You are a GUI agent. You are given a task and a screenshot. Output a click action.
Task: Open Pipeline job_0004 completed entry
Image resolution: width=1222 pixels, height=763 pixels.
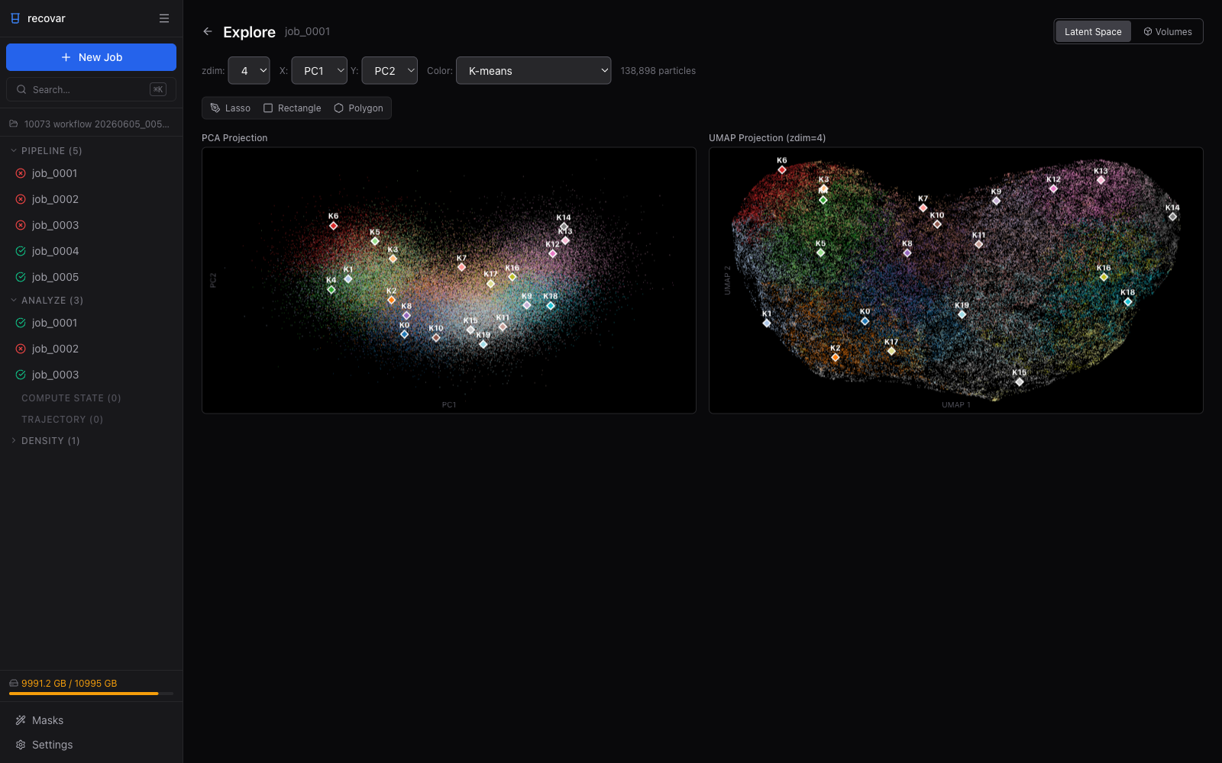pyautogui.click(x=91, y=251)
